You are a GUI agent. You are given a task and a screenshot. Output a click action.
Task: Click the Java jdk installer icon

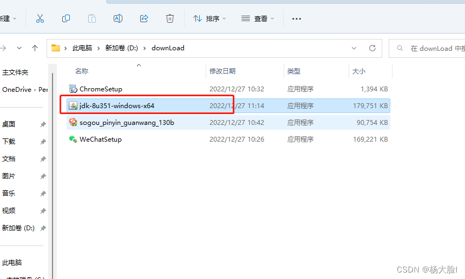coord(73,105)
